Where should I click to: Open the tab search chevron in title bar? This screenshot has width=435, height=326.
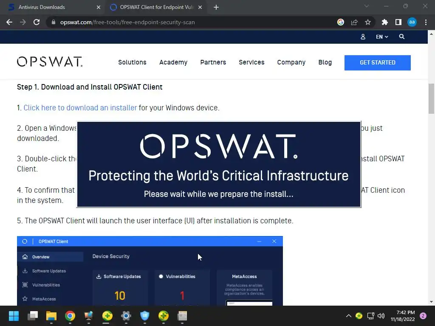point(367,6)
